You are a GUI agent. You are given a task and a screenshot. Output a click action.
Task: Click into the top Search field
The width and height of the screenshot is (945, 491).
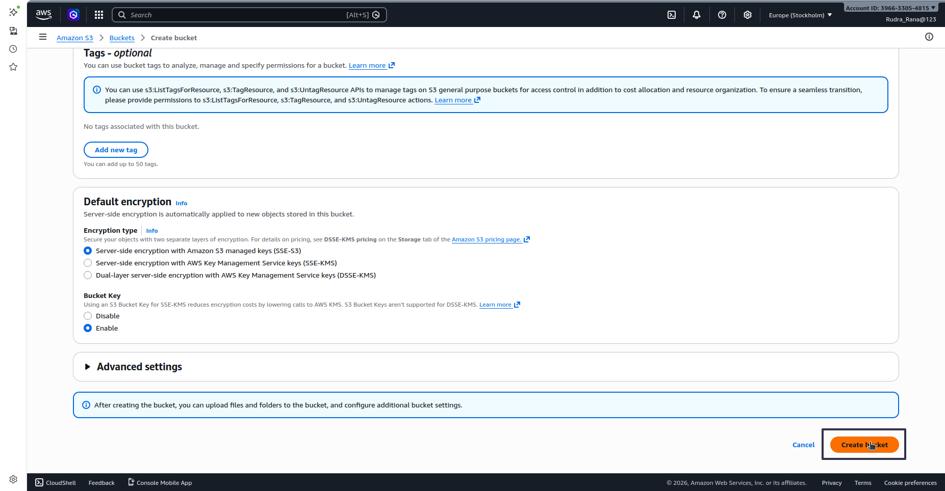coord(249,15)
